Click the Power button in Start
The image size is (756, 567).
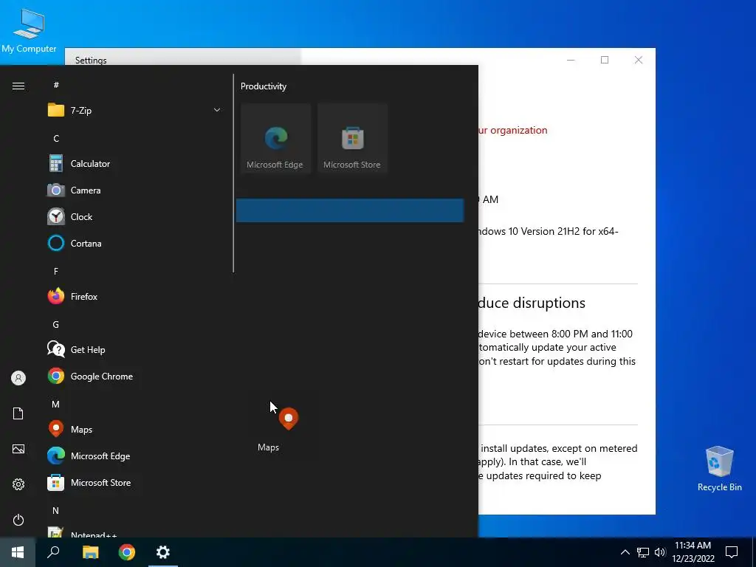point(18,520)
